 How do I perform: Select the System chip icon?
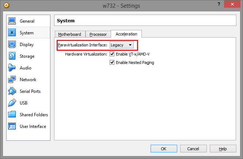coord(12,33)
